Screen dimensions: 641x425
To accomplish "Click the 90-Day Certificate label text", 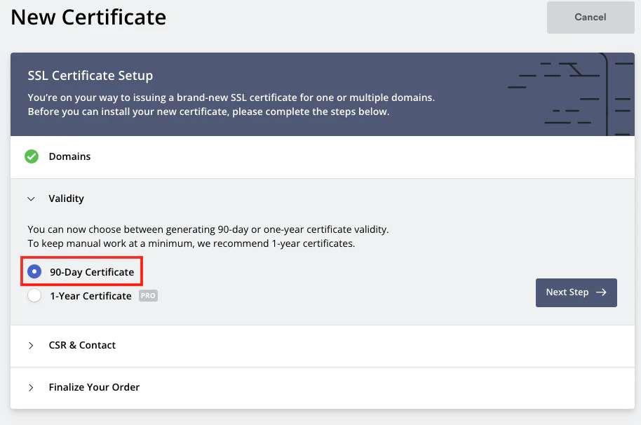I will (x=92, y=272).
